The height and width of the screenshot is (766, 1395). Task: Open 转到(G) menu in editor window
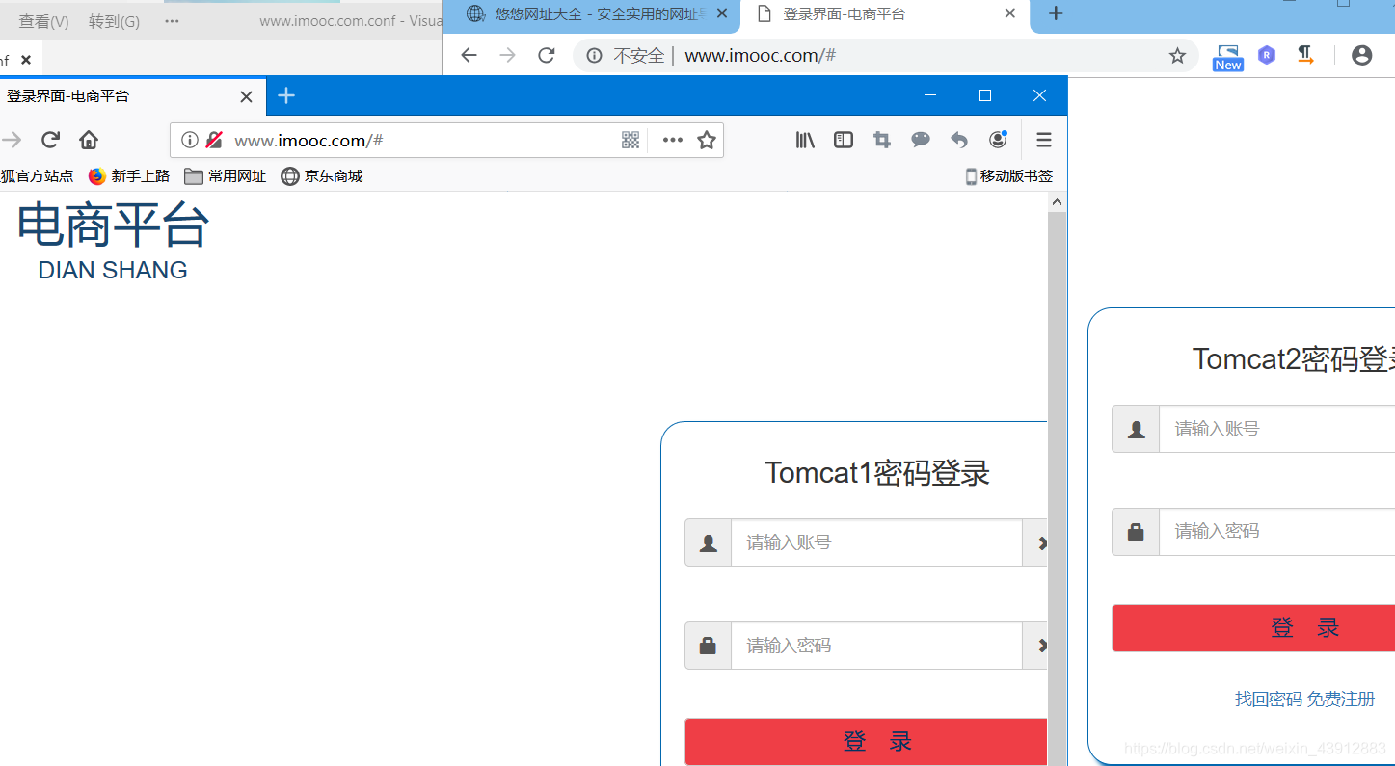(114, 21)
